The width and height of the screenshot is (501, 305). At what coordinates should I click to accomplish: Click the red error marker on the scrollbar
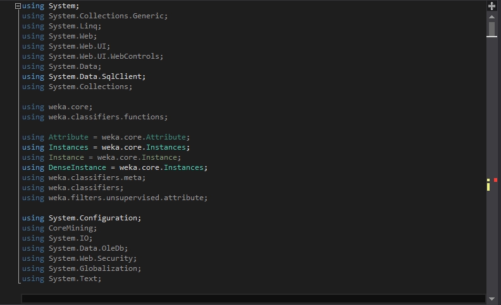click(495, 180)
